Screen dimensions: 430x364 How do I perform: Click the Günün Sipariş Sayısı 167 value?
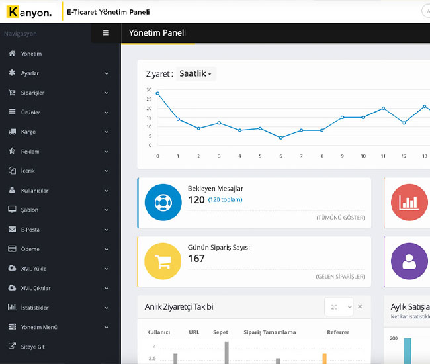[x=196, y=258]
